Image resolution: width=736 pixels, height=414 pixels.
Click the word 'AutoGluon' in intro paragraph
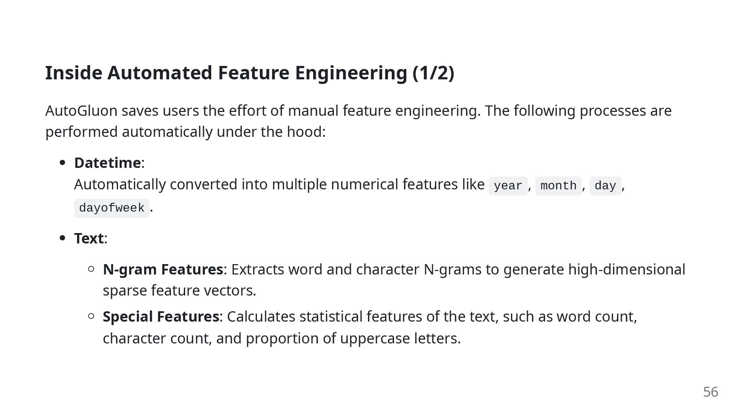click(x=81, y=111)
